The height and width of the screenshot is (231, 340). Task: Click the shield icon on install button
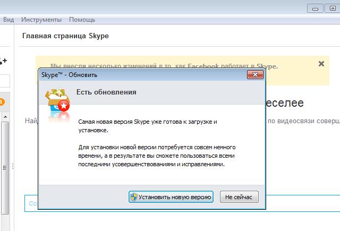(134, 197)
